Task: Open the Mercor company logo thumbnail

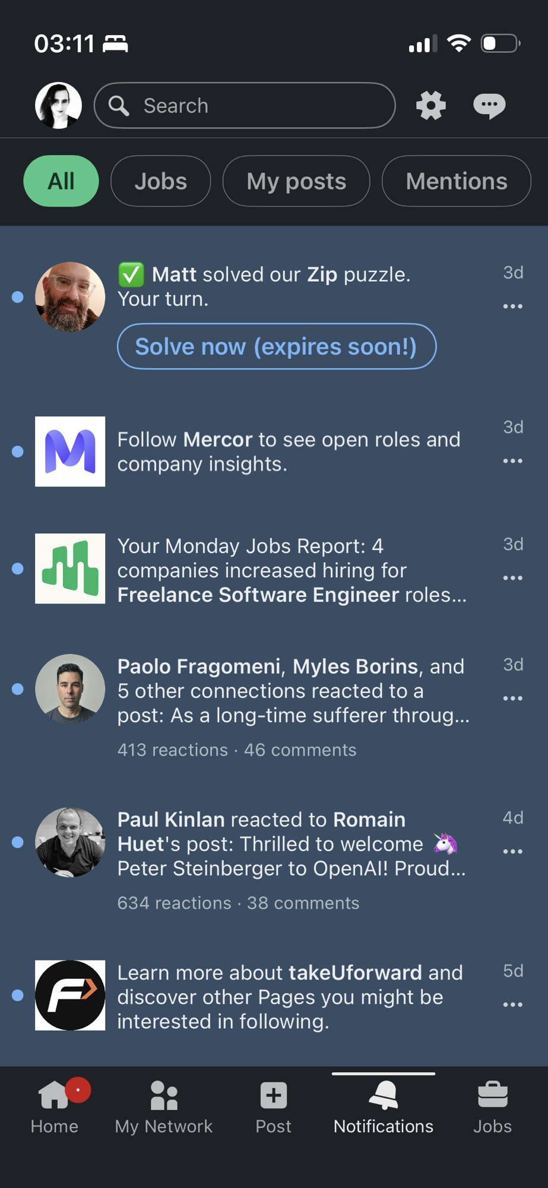Action: (70, 451)
